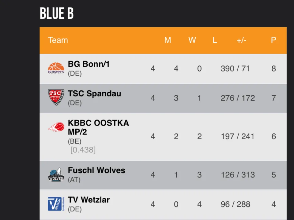This screenshot has width=294, height=220.
Task: Click the TSC Spandau shield logo
Action: click(x=56, y=97)
